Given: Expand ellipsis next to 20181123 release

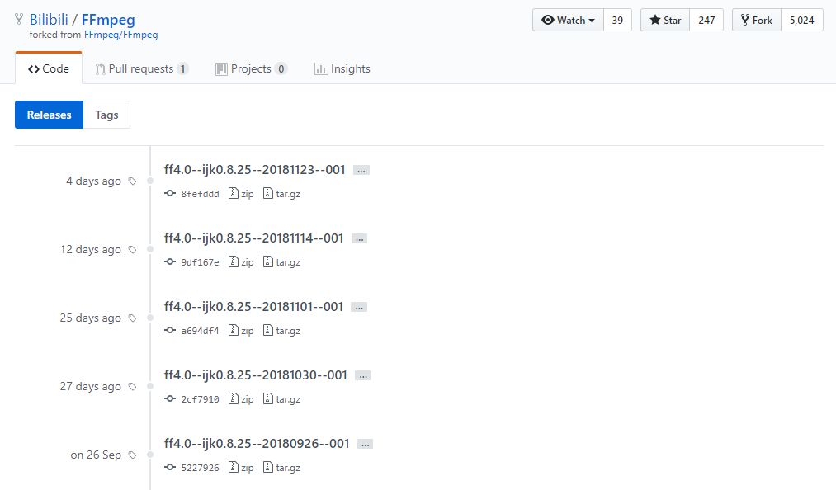Looking at the screenshot, I should tap(361, 171).
